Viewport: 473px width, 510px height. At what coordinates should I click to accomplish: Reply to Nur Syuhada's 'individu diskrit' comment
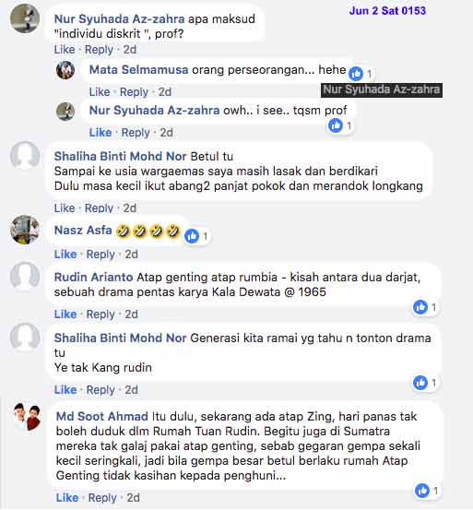click(99, 50)
